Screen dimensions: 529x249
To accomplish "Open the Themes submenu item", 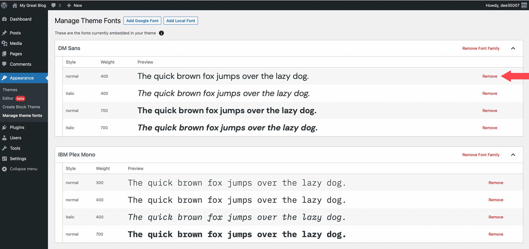I will point(10,90).
